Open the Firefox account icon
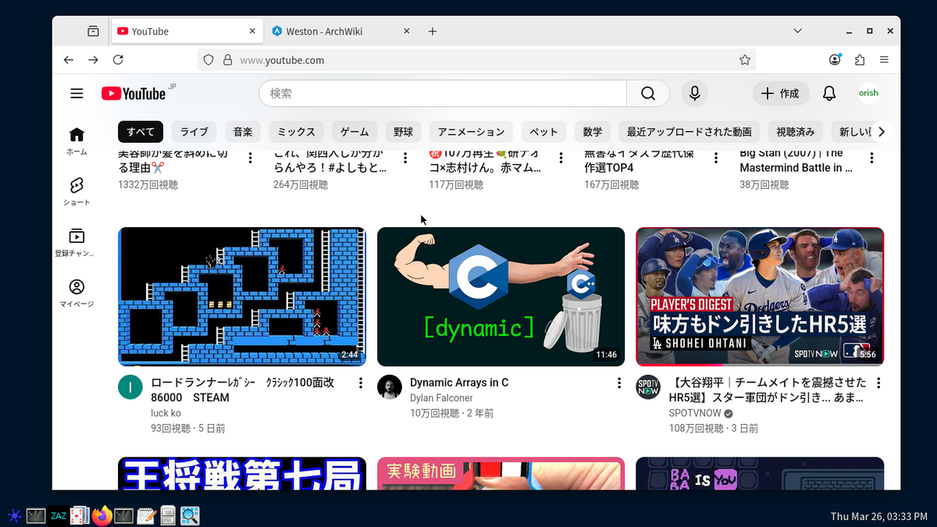 click(835, 60)
